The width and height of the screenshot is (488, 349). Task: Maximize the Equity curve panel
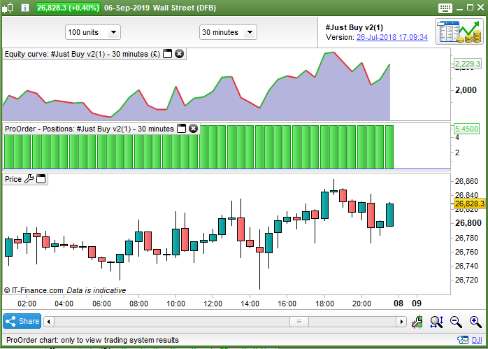(x=167, y=54)
